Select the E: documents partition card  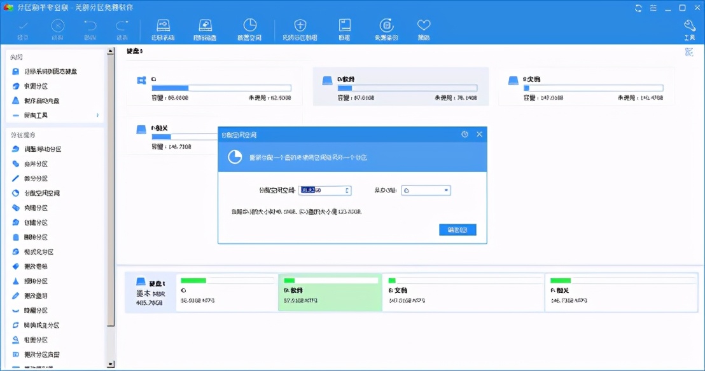coord(586,87)
